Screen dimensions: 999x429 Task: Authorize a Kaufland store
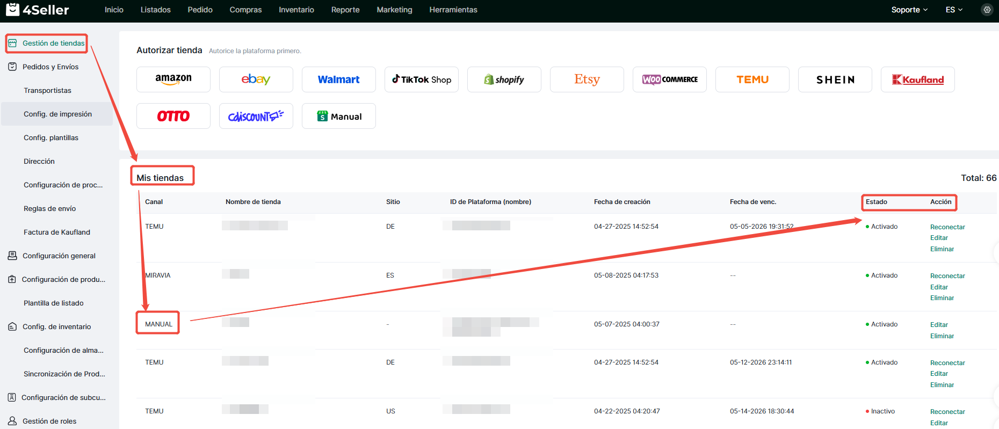pos(918,79)
